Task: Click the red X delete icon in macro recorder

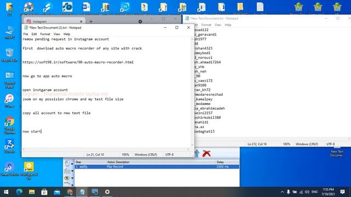Action: point(206,153)
